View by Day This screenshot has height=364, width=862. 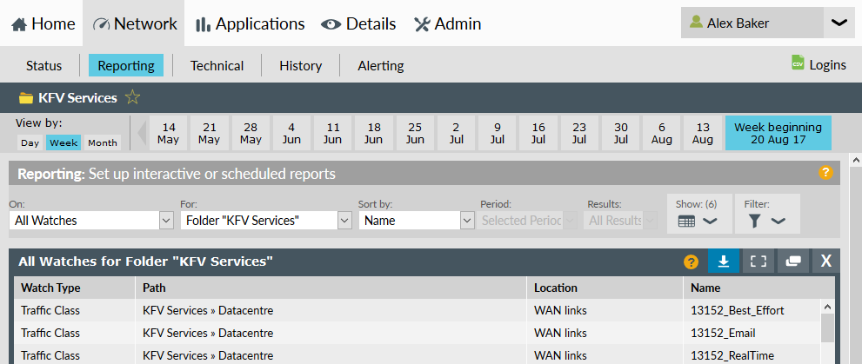(x=30, y=142)
